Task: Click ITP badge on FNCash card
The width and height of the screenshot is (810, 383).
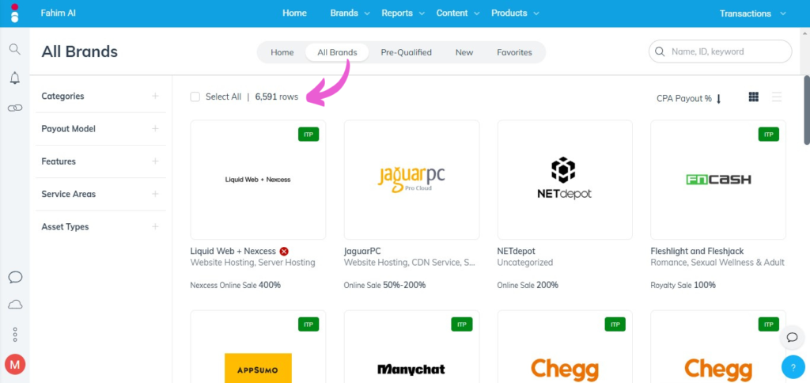Action: click(x=769, y=135)
